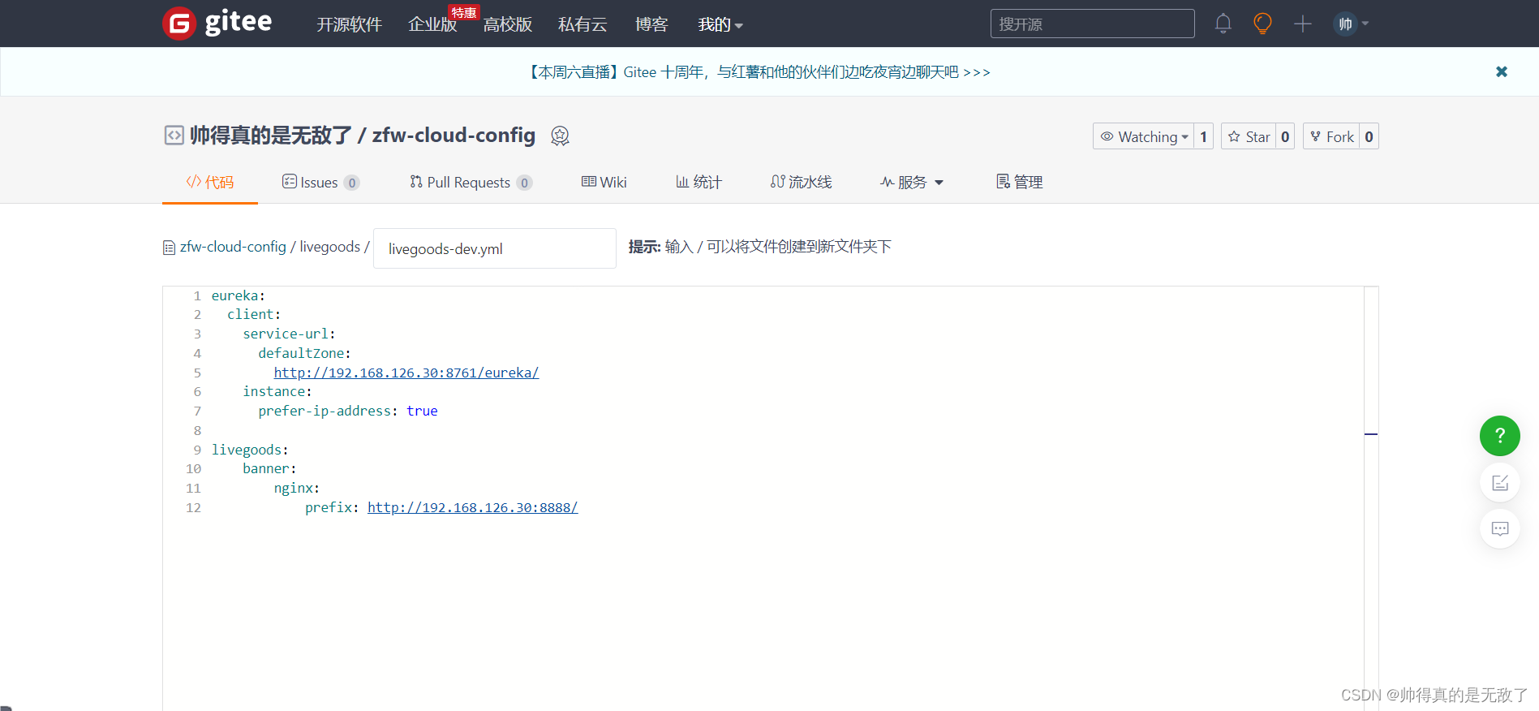
Task: Click the banner: line in editor
Action: tap(269, 468)
